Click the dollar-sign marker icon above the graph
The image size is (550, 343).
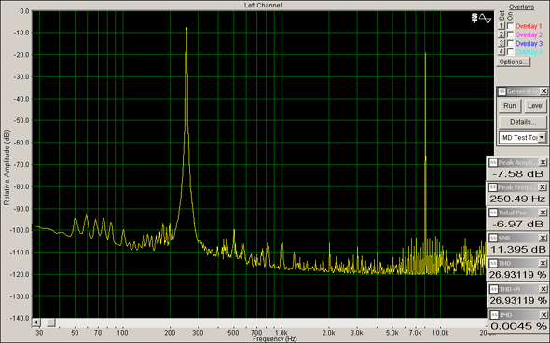pyautogui.click(x=474, y=19)
